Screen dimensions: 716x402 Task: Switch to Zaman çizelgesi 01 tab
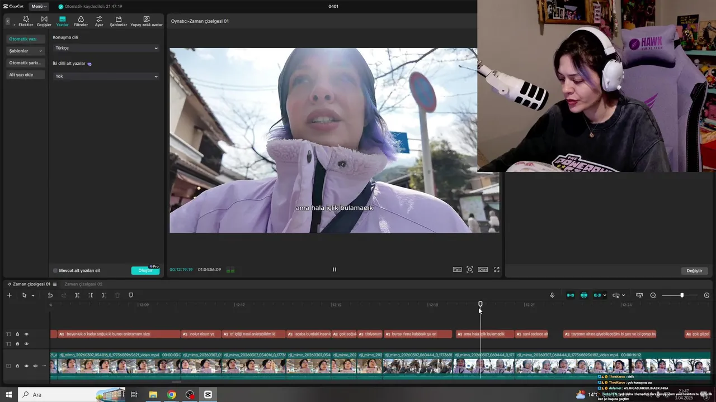[x=32, y=284]
